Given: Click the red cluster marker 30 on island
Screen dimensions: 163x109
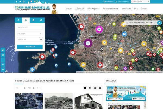Looking at the screenshot, I should pos(42,57).
